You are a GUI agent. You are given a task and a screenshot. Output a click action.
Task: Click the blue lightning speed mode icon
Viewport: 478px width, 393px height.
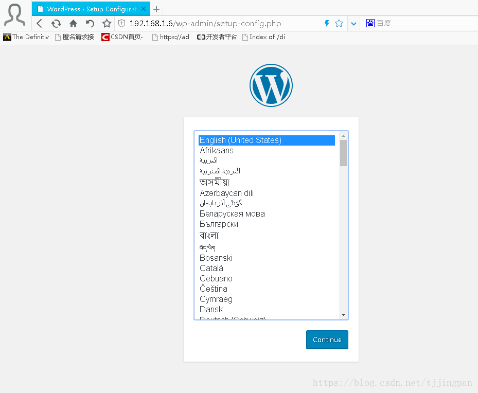point(327,23)
